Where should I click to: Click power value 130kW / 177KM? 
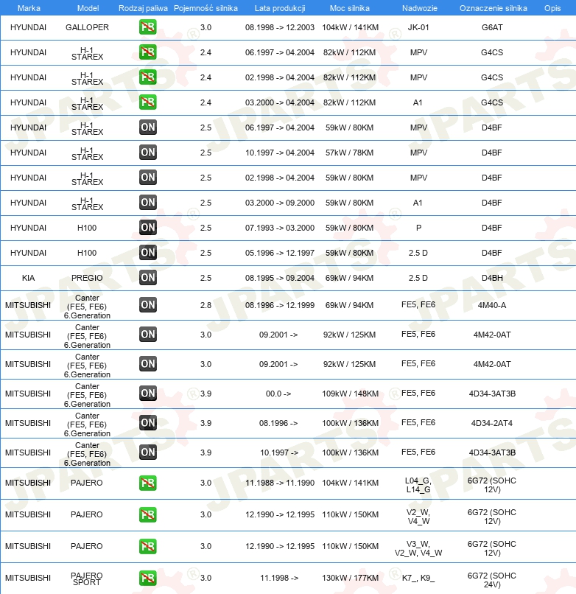point(351,578)
